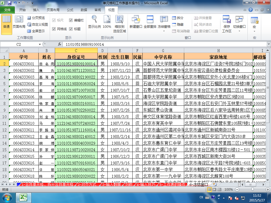Screen dimensions: 271x203
Task: Set zoom to 100% from the ribbon
Action: [107, 22]
